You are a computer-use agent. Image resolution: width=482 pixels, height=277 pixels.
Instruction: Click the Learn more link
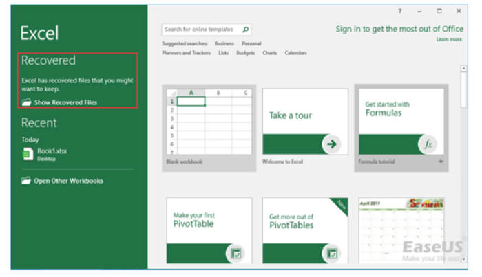click(449, 39)
